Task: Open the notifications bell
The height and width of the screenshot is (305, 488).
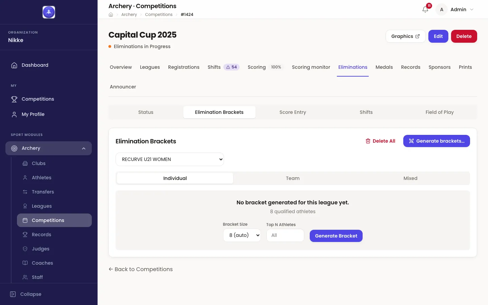Action: [x=425, y=9]
